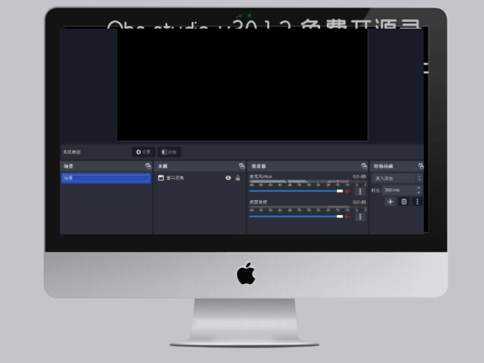Screen dimensions: 484x363
Task: Open the filters button beside the gear button
Action: pyautogui.click(x=169, y=152)
